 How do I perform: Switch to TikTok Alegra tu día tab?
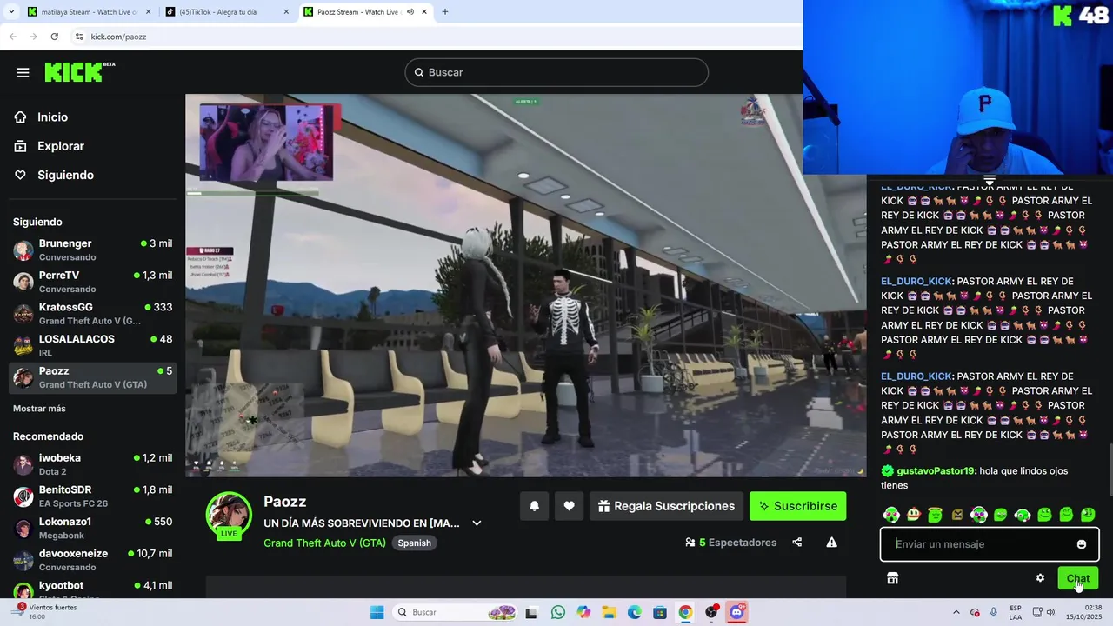tap(228, 12)
